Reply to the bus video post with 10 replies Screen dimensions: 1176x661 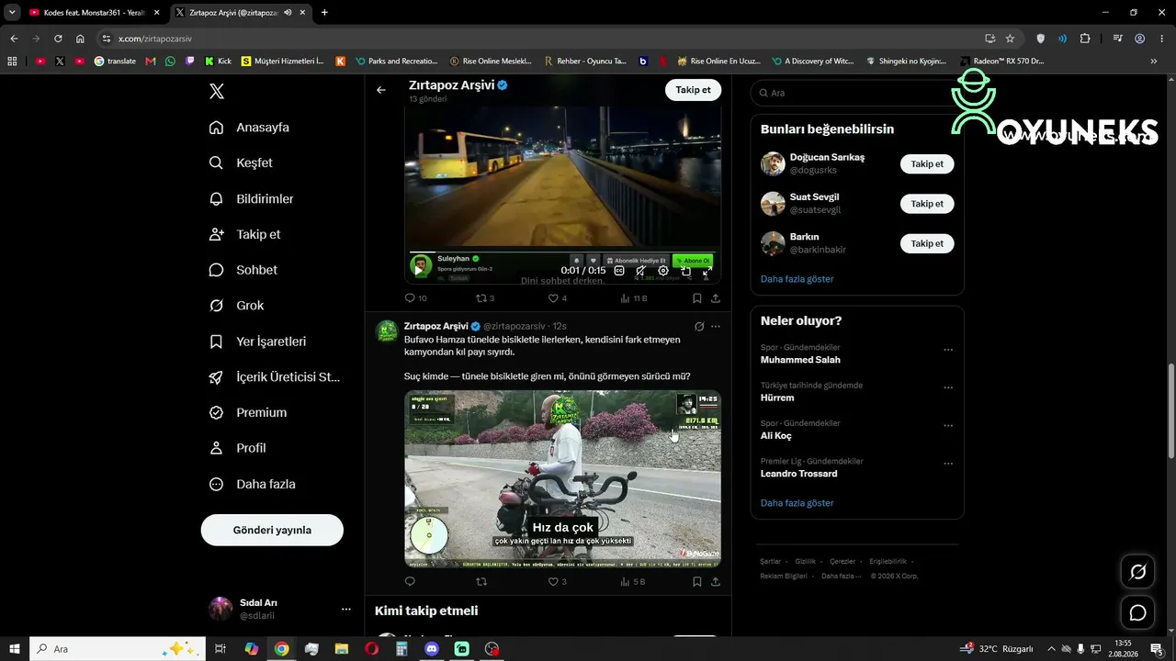(x=415, y=298)
